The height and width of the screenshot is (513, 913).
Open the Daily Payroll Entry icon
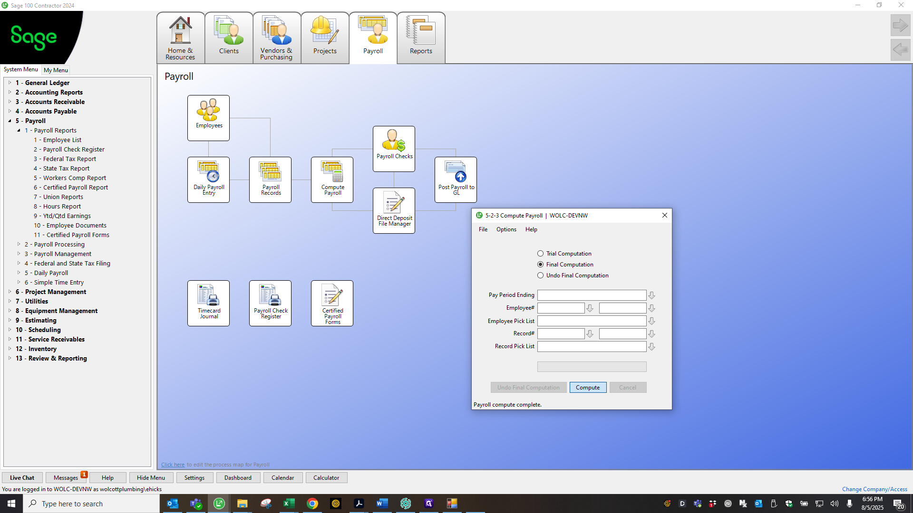[x=209, y=180]
